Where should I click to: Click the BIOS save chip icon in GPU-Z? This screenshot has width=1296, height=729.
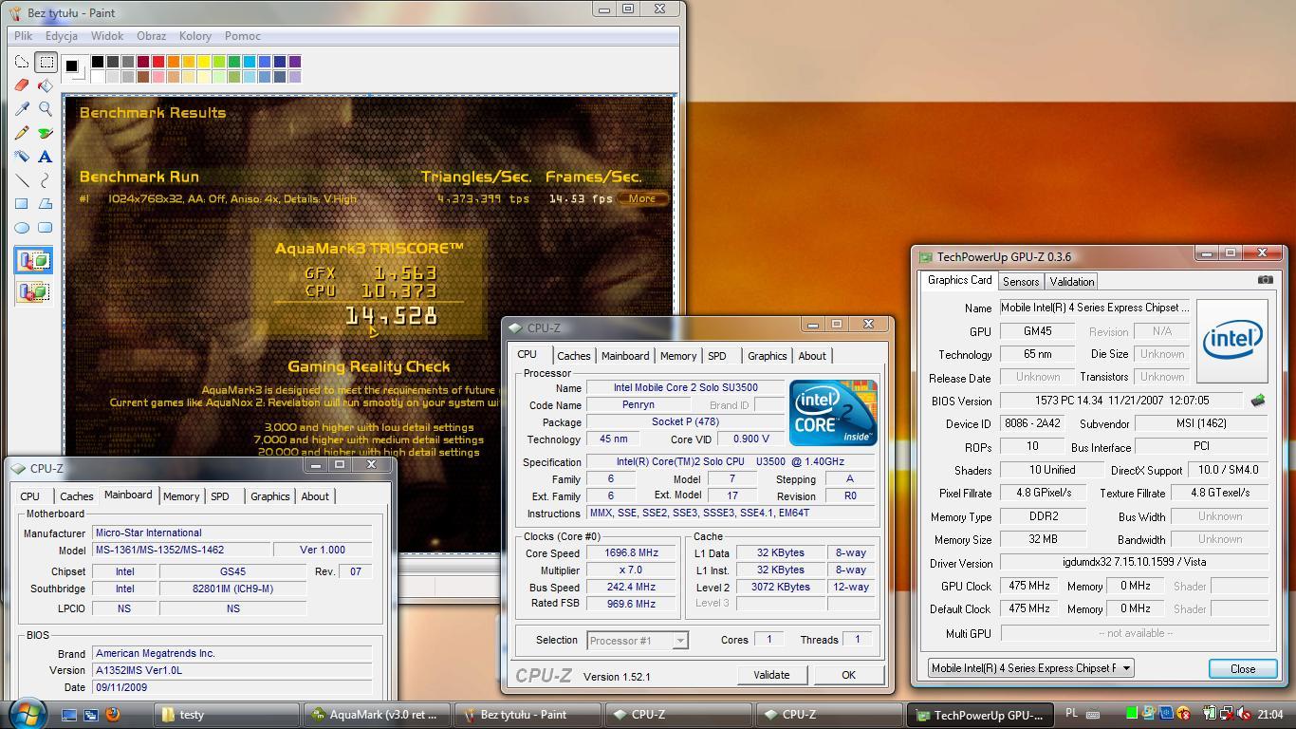coord(1258,401)
